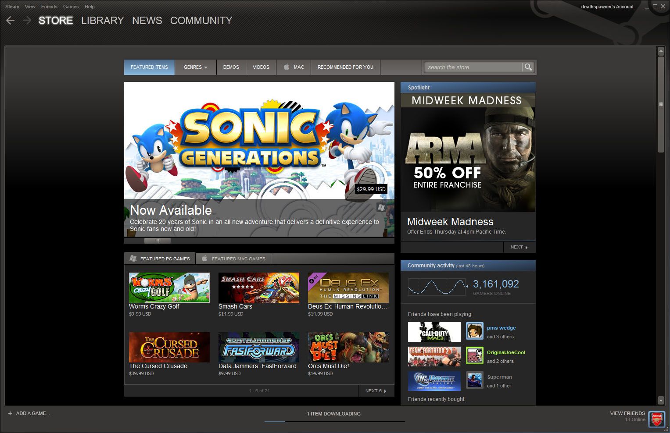Switch to Featured Mac Games tab

click(233, 259)
